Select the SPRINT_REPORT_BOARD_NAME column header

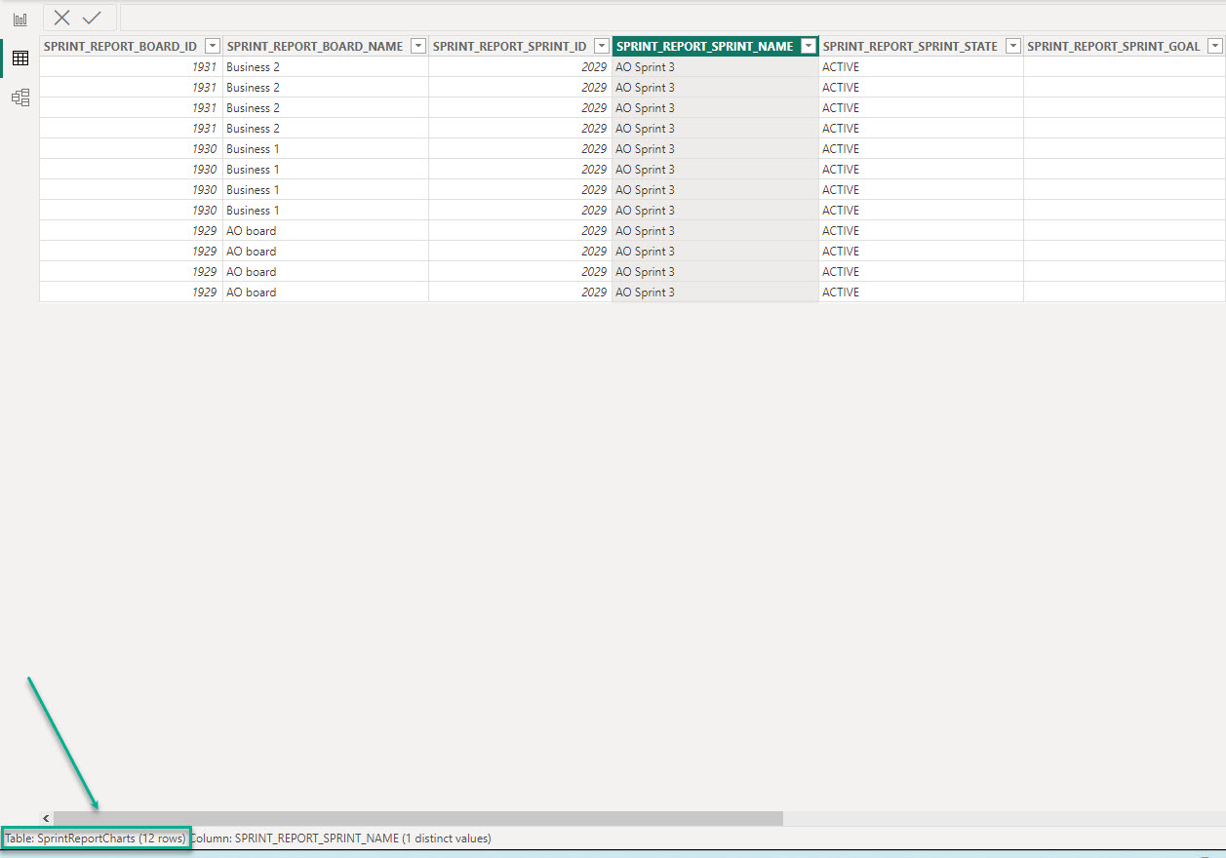(314, 46)
